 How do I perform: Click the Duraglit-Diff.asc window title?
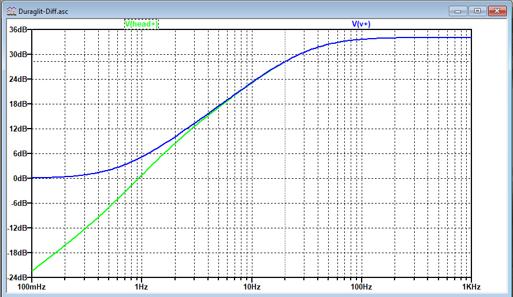tap(43, 12)
